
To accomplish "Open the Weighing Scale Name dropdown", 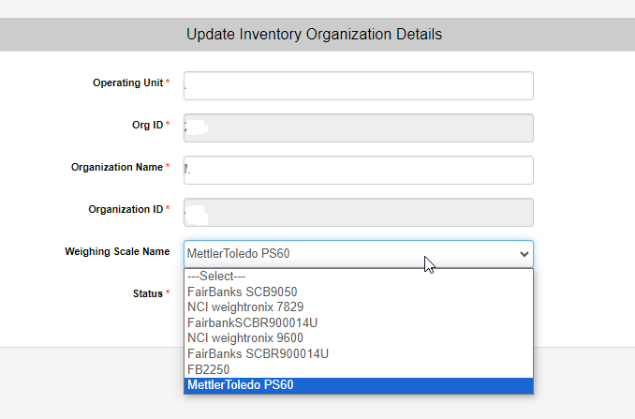I will point(359,254).
